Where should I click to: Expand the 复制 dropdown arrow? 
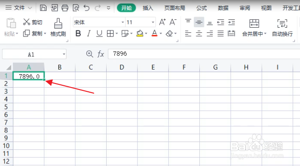(x=45, y=34)
